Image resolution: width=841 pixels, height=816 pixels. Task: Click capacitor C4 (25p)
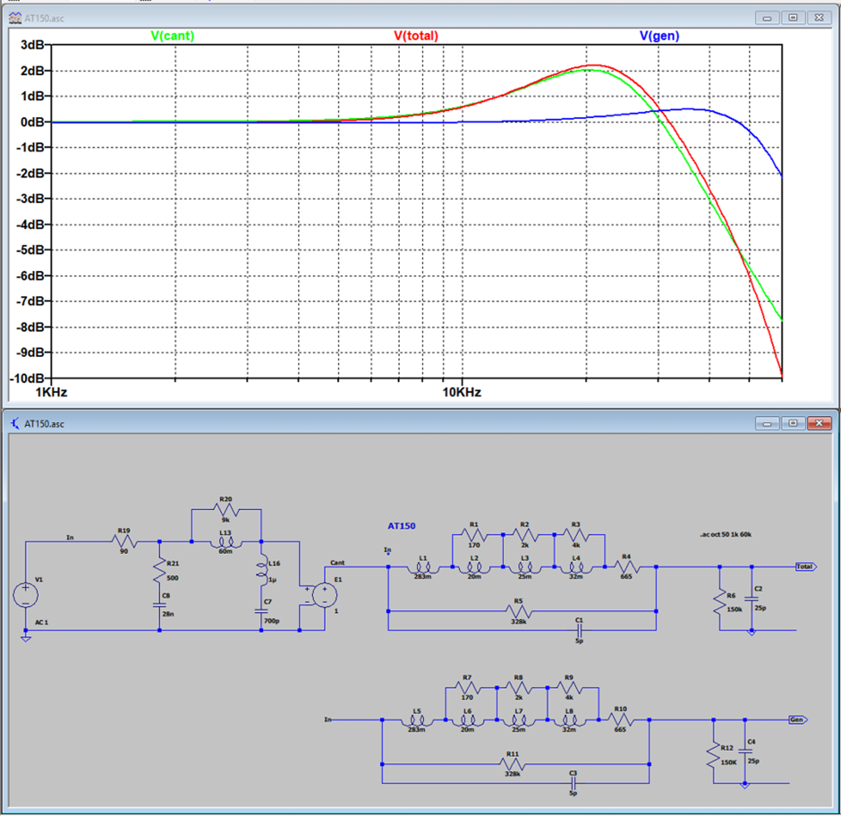tap(745, 752)
